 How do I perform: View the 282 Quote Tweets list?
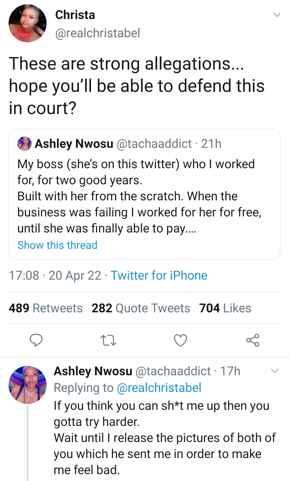click(141, 308)
